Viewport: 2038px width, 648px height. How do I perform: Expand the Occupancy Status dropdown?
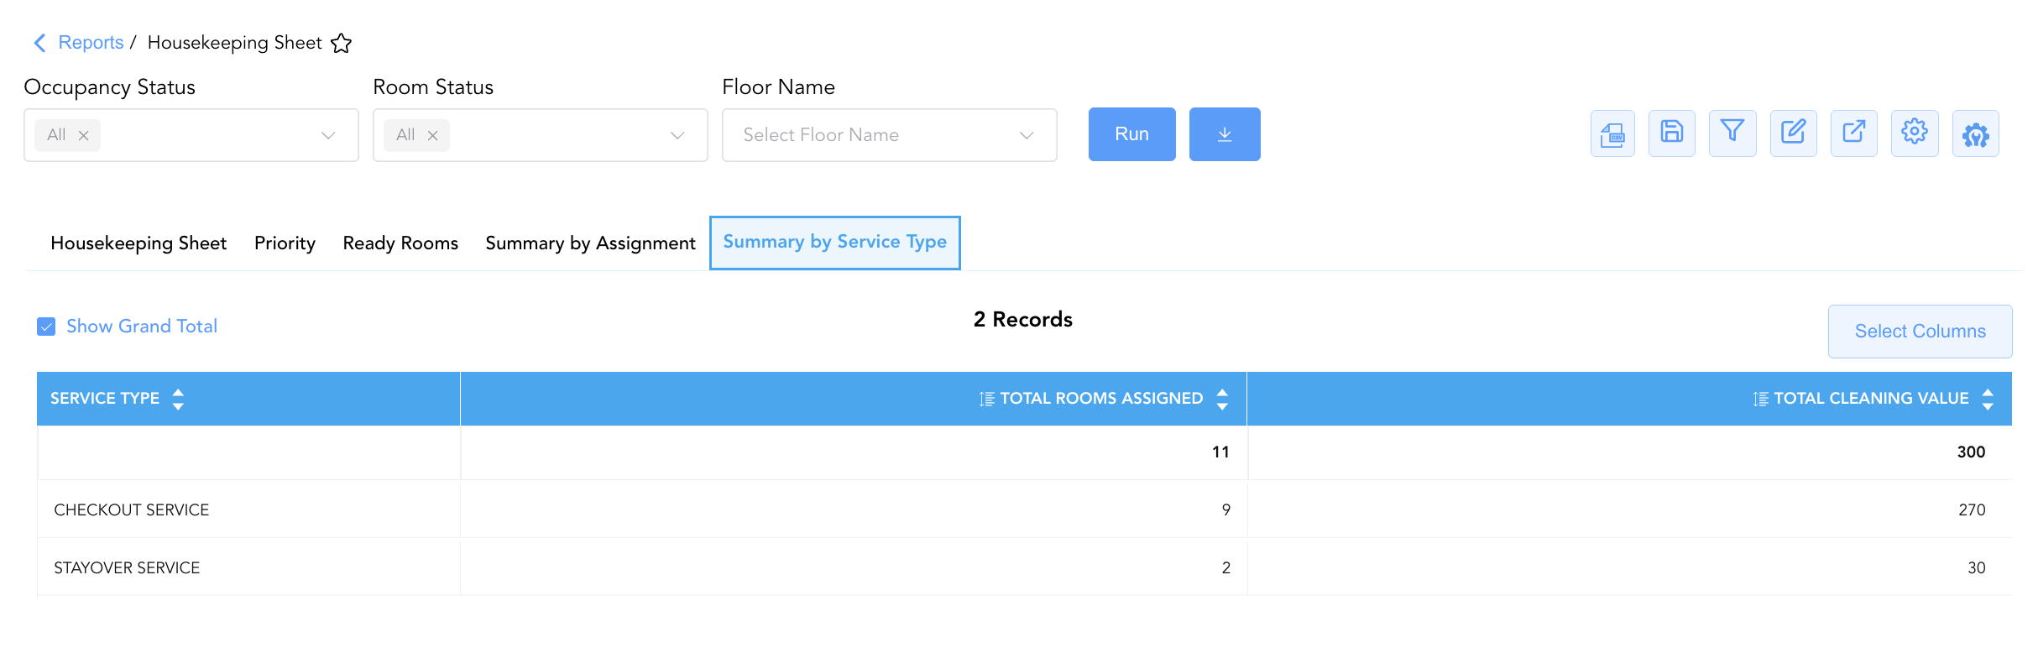[328, 135]
